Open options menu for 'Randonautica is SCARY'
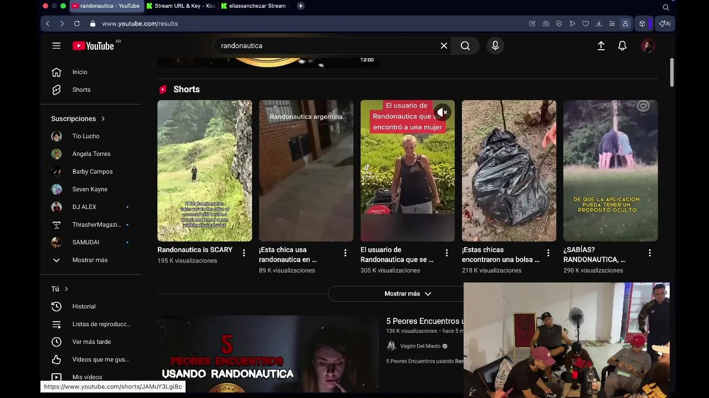 244,253
